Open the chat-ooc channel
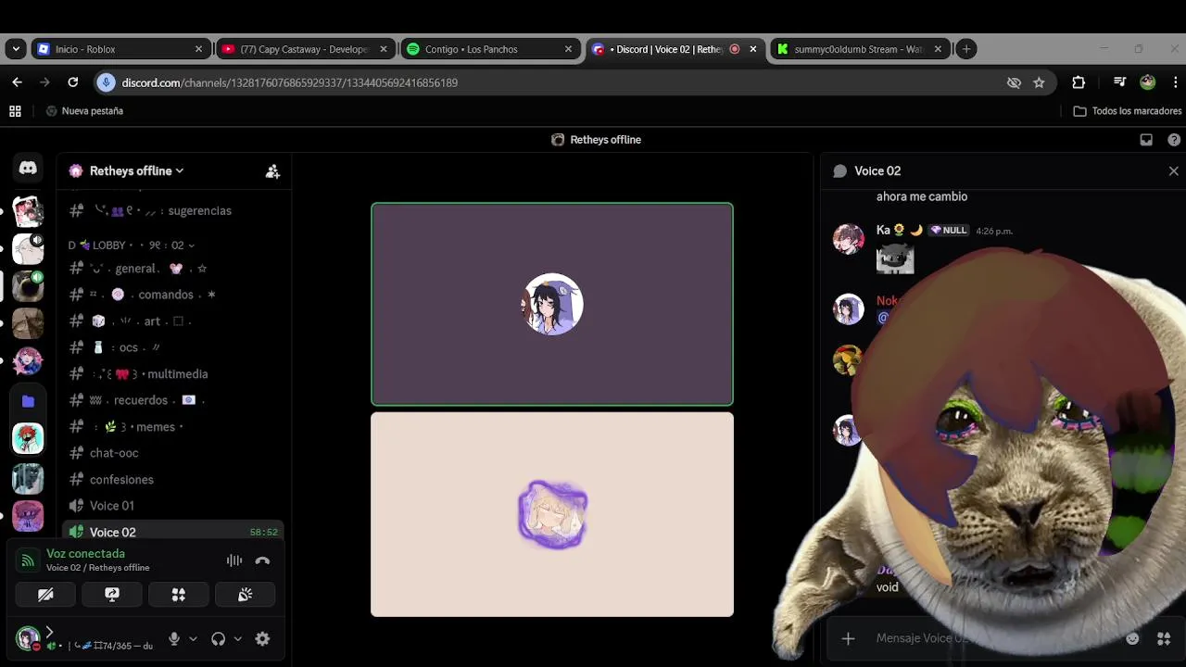The height and width of the screenshot is (667, 1186). (173, 453)
